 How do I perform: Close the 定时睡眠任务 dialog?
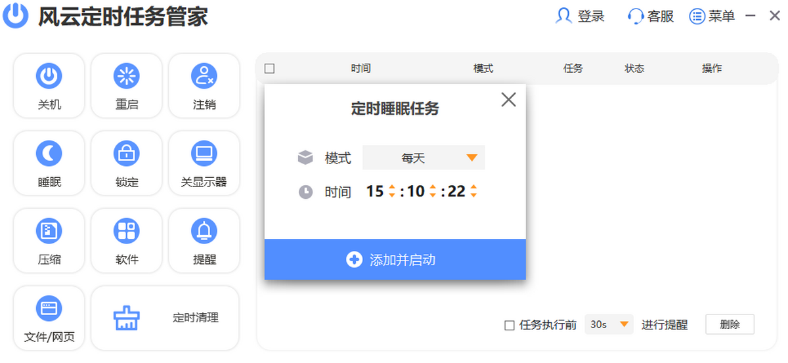(x=508, y=99)
